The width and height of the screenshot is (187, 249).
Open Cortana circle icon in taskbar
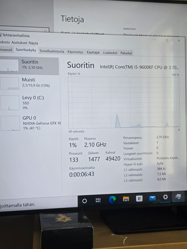click(x=85, y=201)
